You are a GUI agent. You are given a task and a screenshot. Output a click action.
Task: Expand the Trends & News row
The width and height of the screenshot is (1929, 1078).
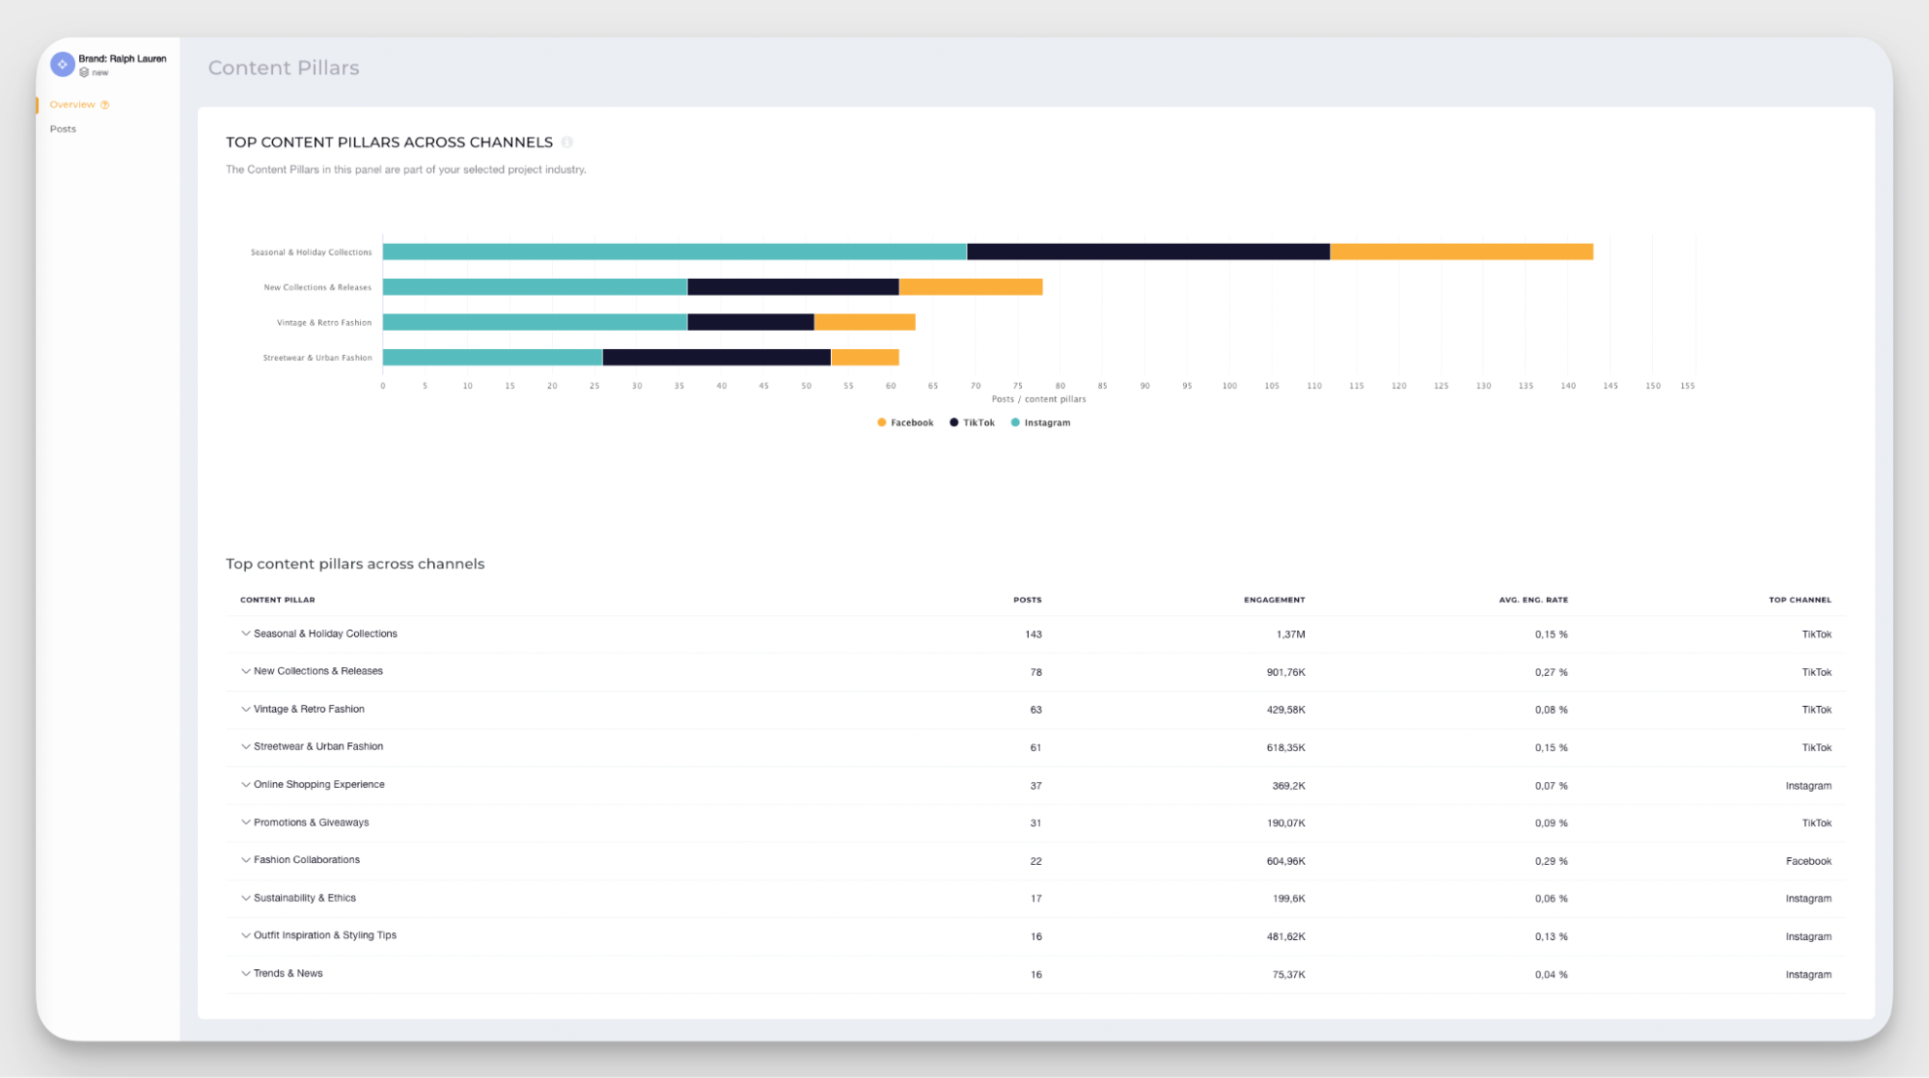245,973
